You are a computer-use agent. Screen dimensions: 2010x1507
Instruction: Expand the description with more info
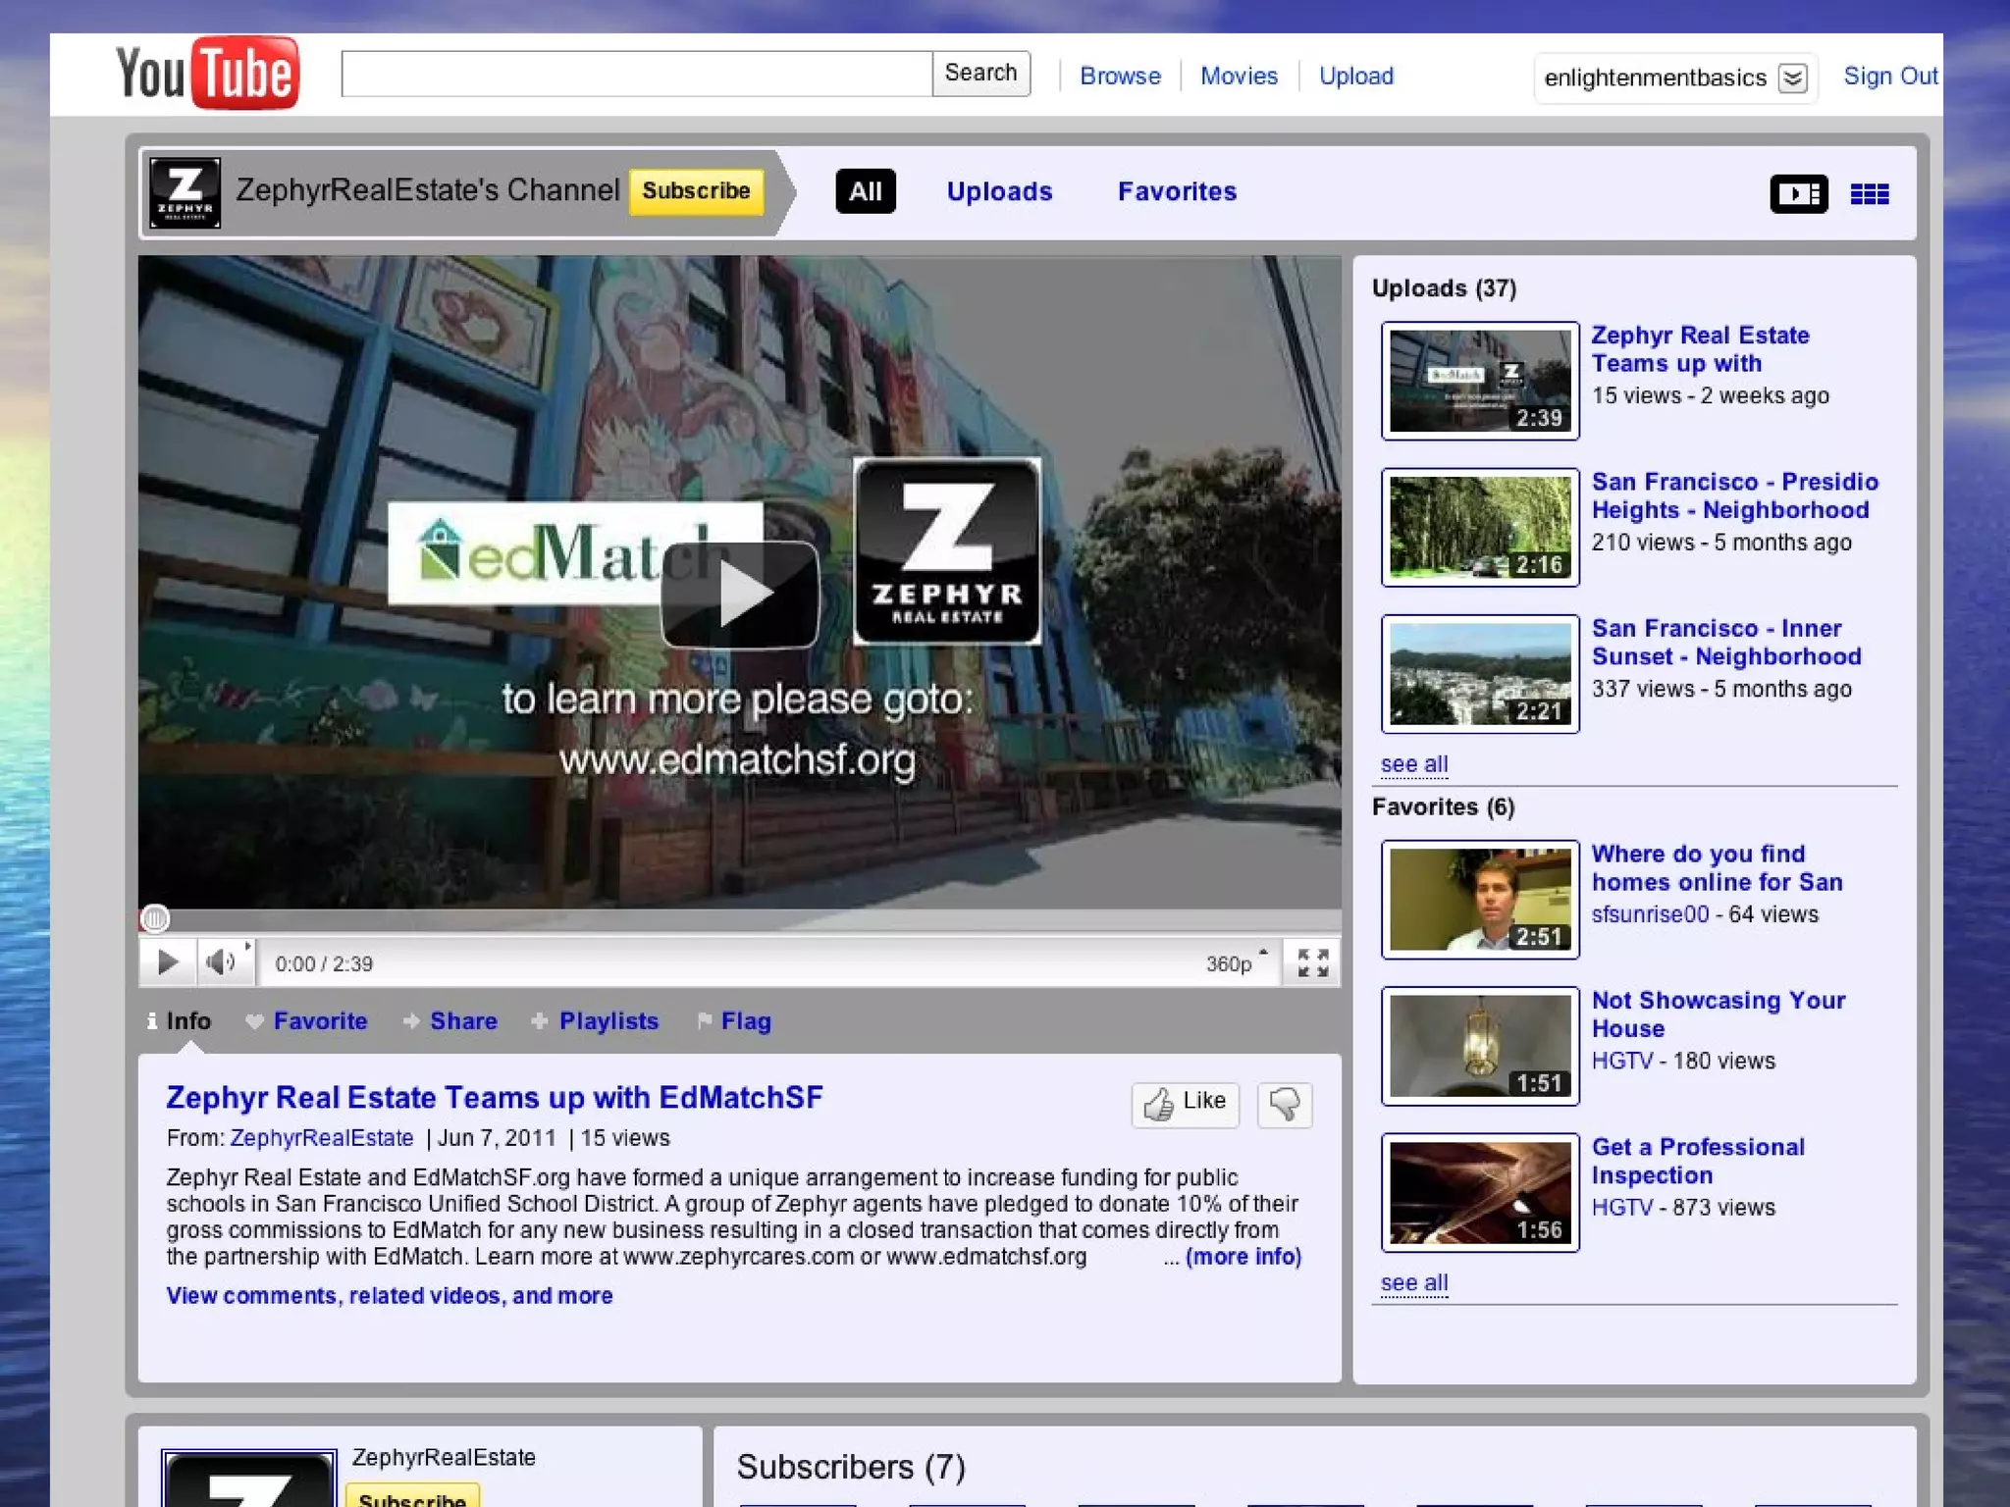[1243, 1257]
